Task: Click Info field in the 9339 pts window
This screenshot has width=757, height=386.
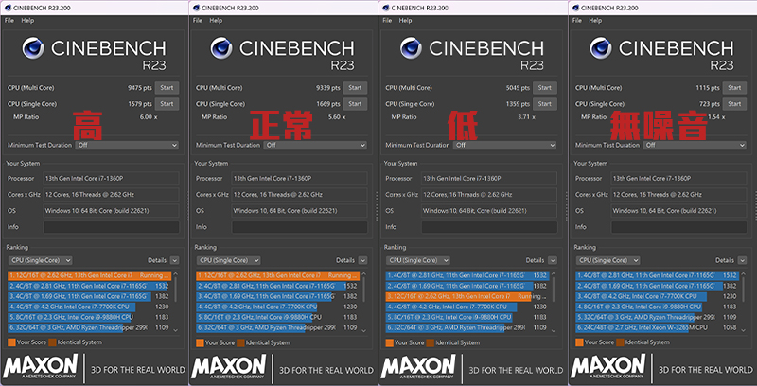Action: tap(300, 227)
